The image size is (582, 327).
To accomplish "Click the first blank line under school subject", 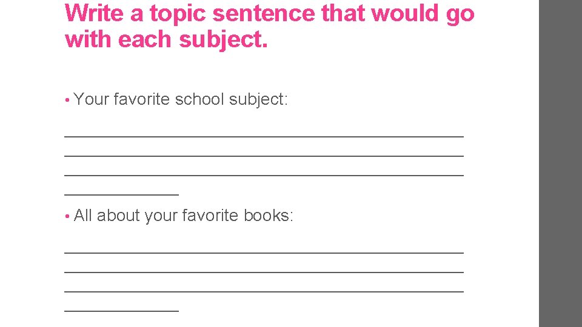I will pyautogui.click(x=264, y=136).
